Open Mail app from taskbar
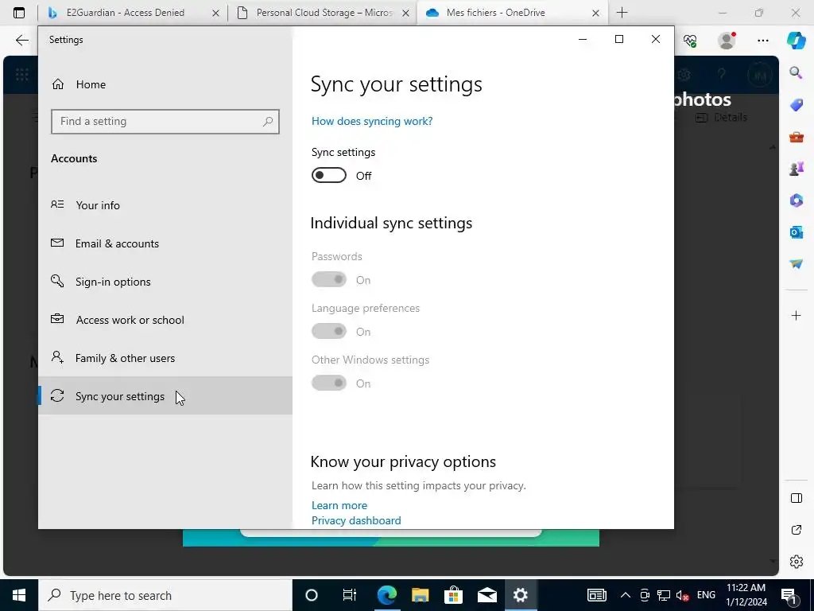 (487, 595)
